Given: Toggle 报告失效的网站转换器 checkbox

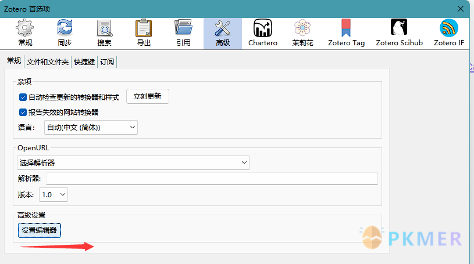Looking at the screenshot, I should pos(23,112).
